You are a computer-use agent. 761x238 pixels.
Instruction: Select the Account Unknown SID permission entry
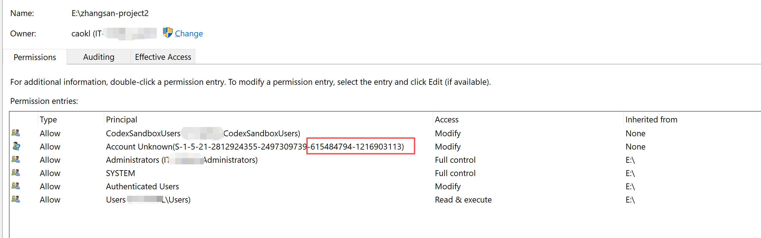385,146
